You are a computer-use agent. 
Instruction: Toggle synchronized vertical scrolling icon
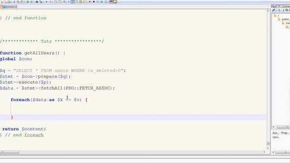pyautogui.click(x=55, y=2)
